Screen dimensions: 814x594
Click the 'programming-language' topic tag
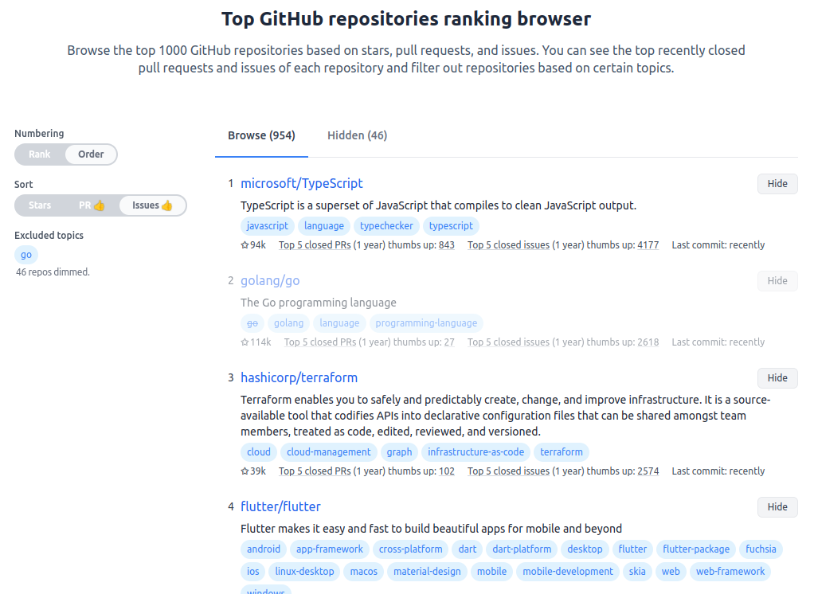coord(426,322)
